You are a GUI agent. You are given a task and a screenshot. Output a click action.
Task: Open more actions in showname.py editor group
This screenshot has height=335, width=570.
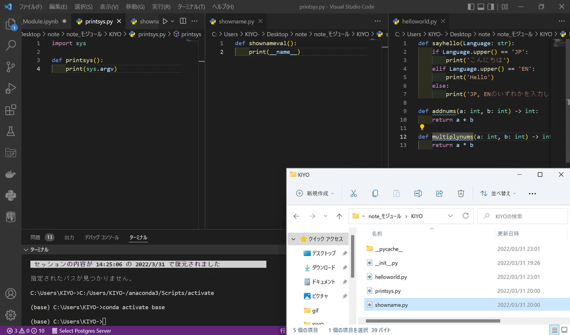pos(378,21)
